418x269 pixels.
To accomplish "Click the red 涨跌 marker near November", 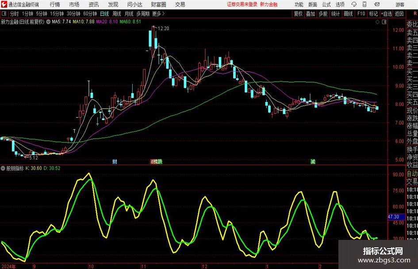I will [156, 161].
